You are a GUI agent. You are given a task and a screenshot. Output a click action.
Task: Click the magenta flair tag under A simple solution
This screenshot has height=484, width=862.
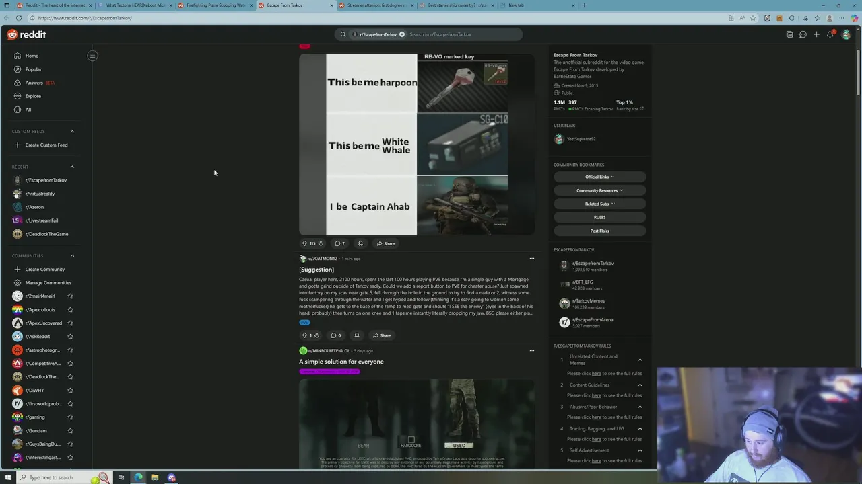point(329,371)
